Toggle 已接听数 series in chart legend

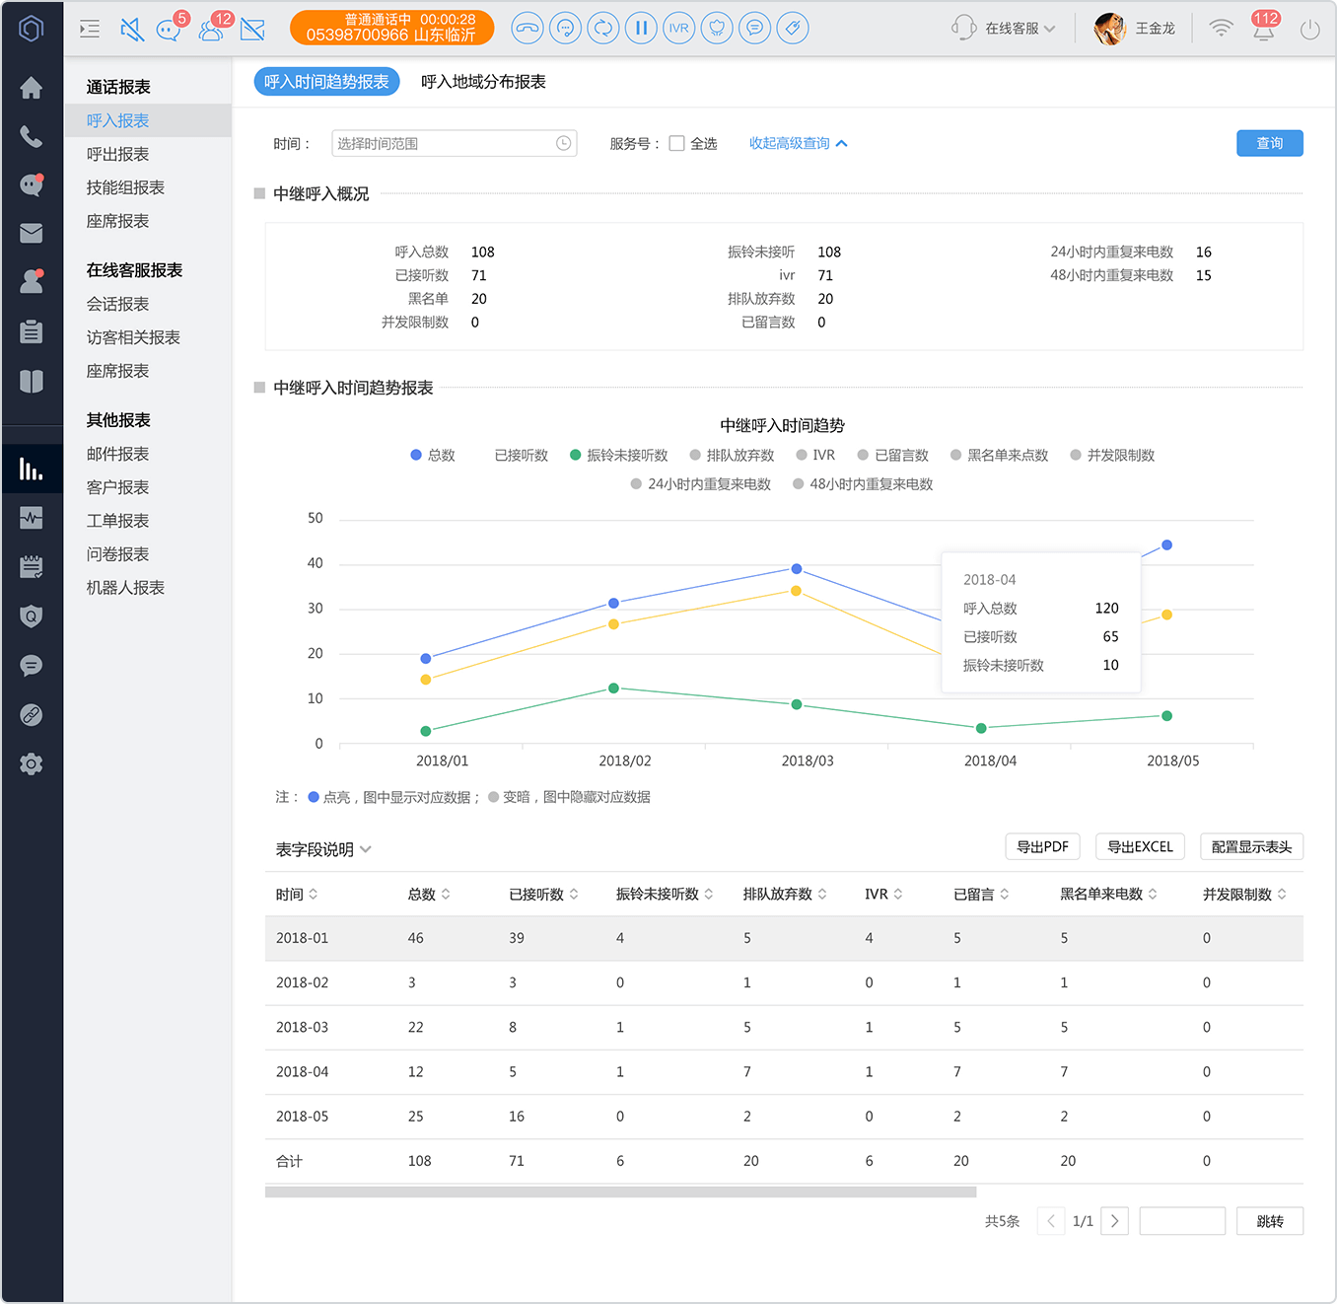[x=521, y=455]
